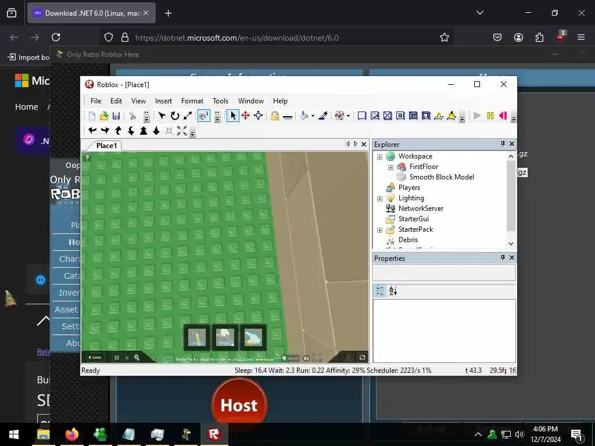Click the Open file folder icon

104,116
